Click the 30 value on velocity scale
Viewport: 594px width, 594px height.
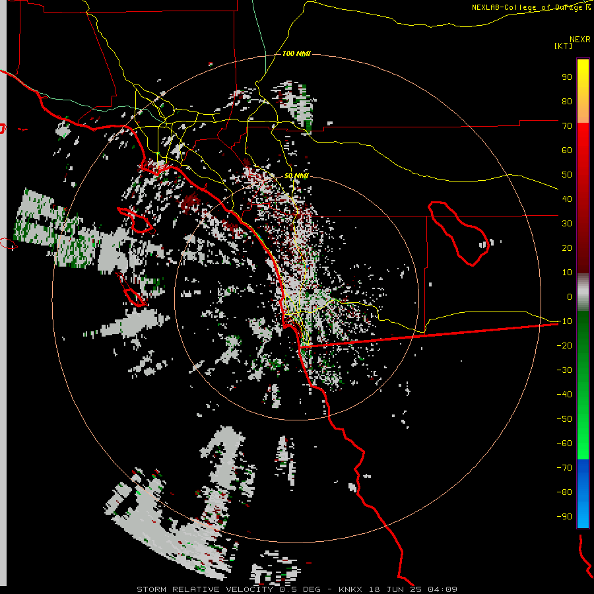[567, 224]
